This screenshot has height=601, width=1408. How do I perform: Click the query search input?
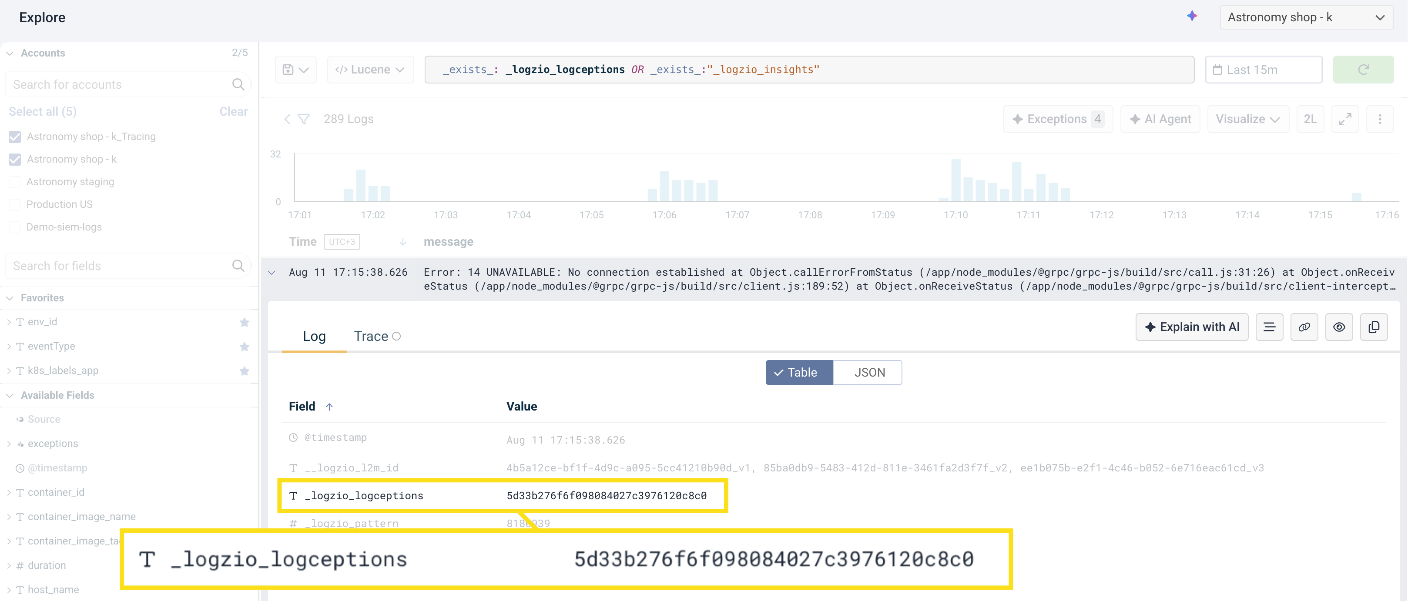pos(809,70)
